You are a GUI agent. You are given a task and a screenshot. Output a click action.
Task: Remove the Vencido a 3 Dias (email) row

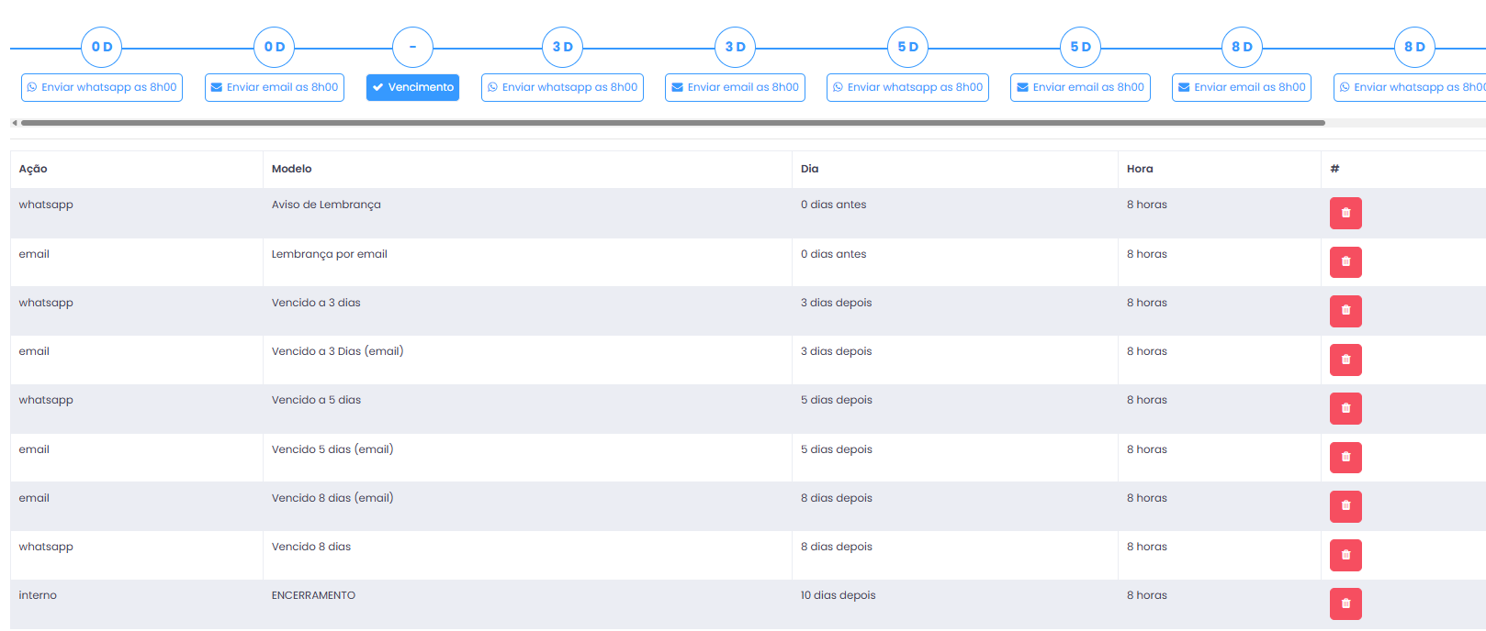tap(1345, 360)
